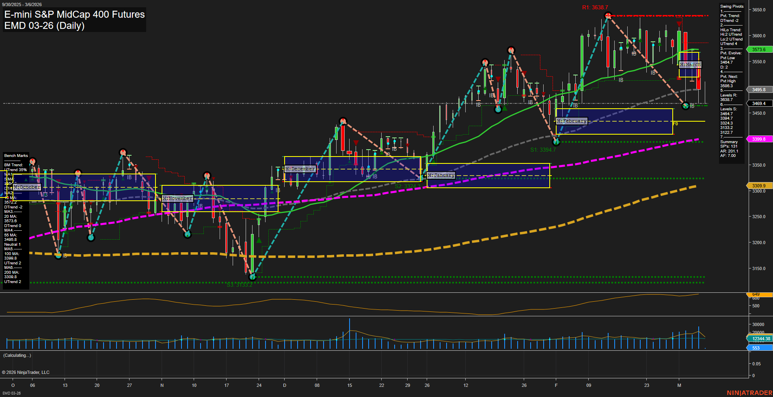Click the S1: 3394.7 support label
This screenshot has width=773, height=397.
(543, 149)
